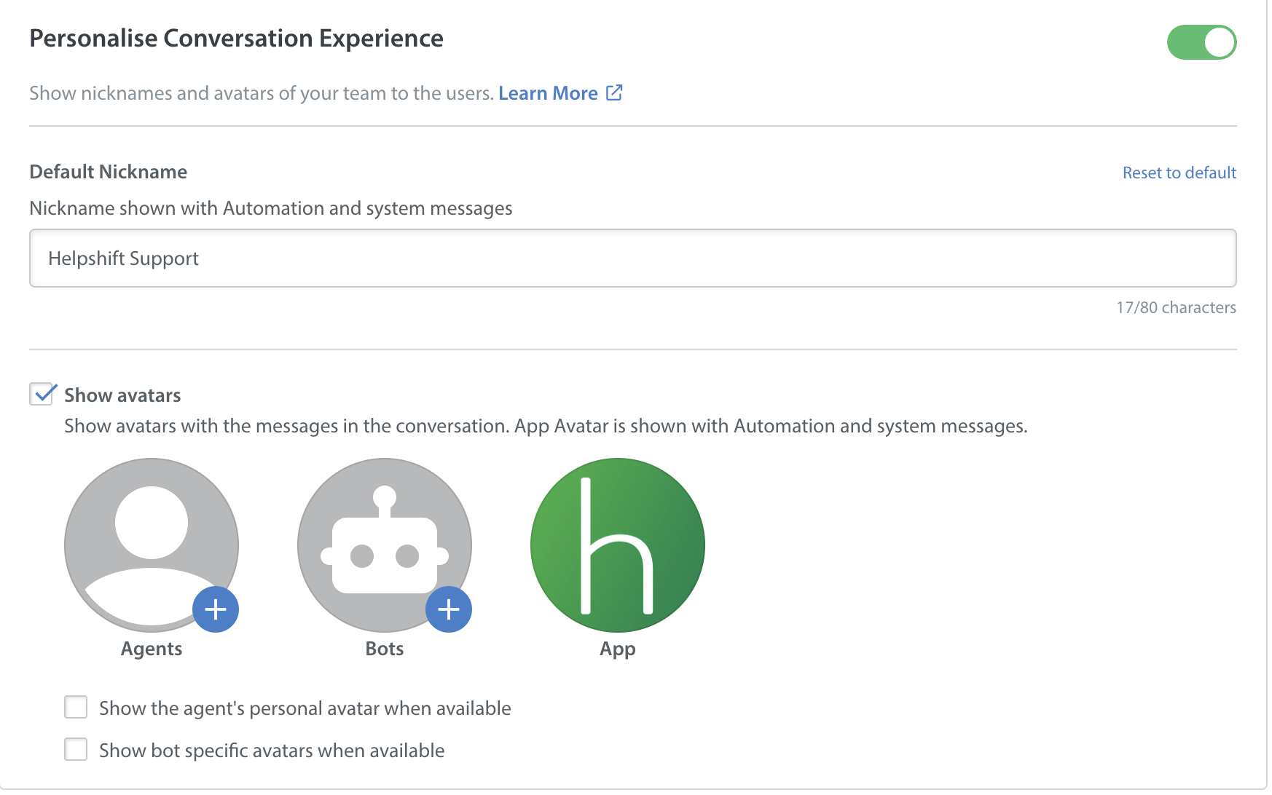The height and width of the screenshot is (795, 1272).
Task: Enable Show bot specific avatars checkbox
Action: [76, 749]
